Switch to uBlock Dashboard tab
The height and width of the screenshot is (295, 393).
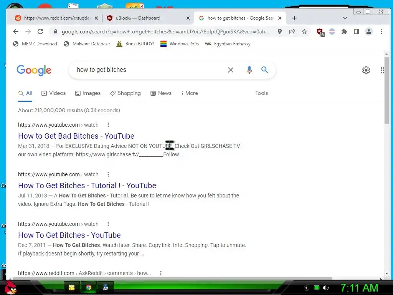pos(148,18)
